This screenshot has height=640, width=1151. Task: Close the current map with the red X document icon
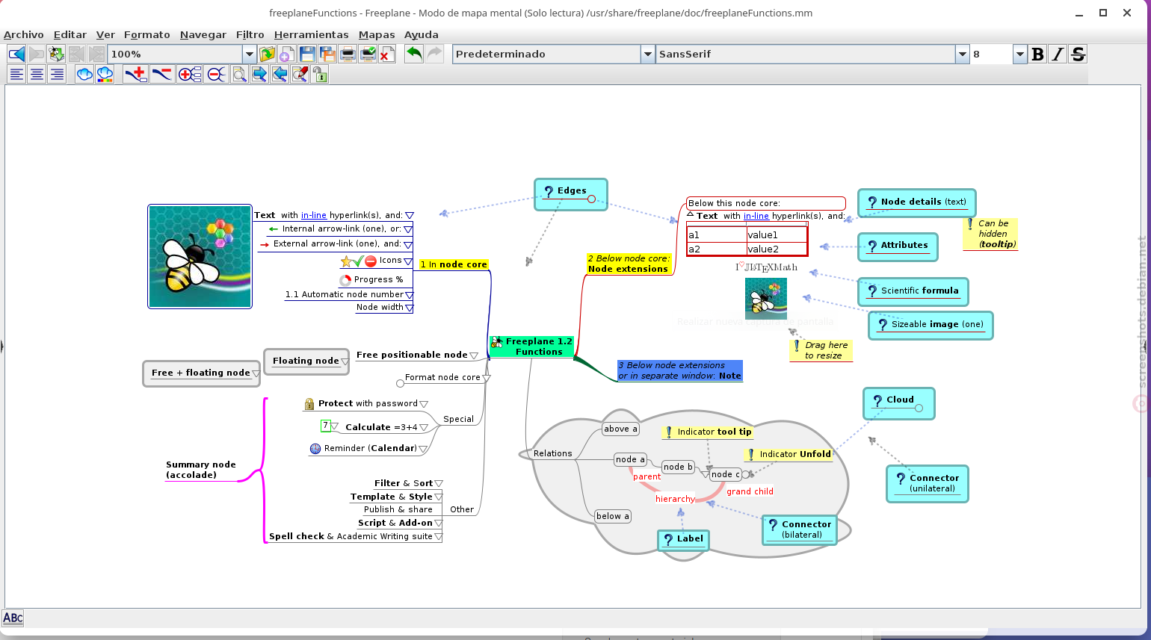point(387,54)
